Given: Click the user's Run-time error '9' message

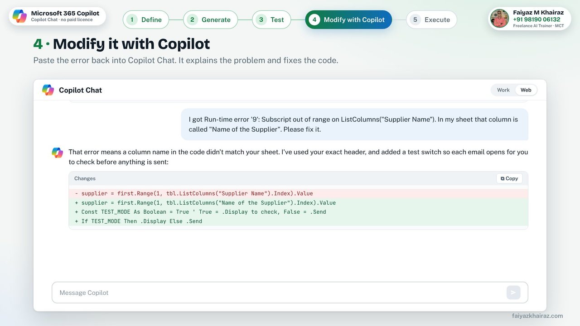Looking at the screenshot, I should point(355,124).
